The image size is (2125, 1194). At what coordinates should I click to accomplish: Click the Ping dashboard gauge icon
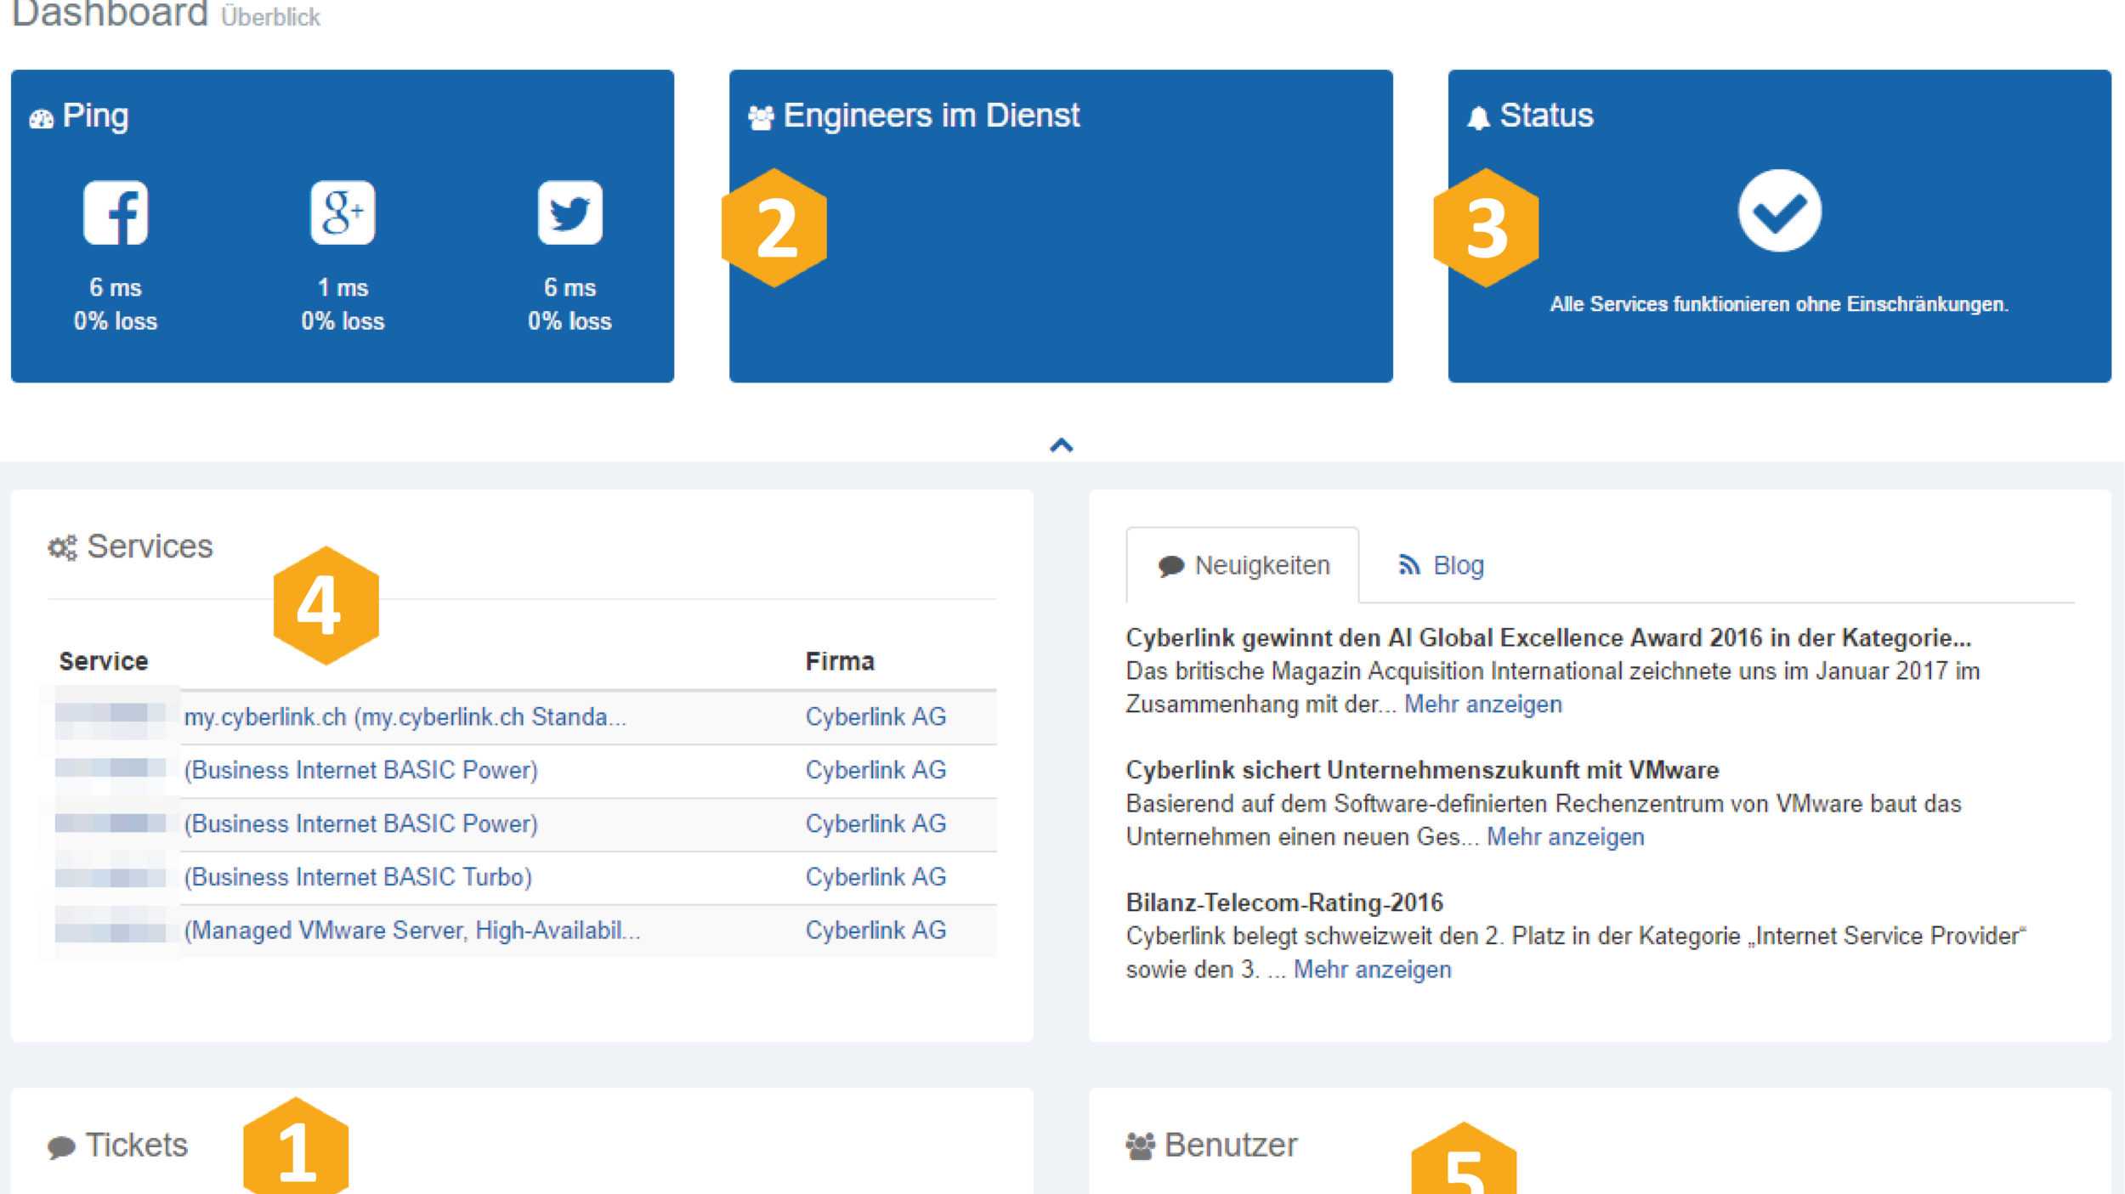tap(42, 119)
